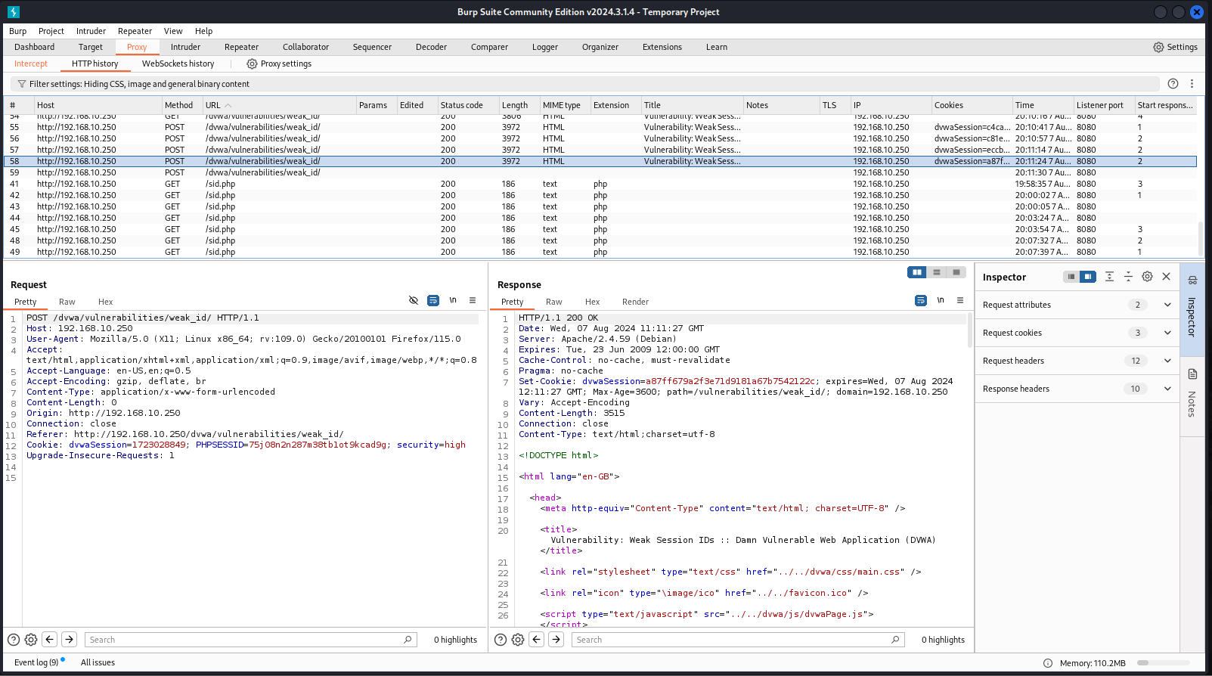Switch to the Repeater tab
Image resolution: width=1212 pixels, height=676 pixels.
click(241, 47)
